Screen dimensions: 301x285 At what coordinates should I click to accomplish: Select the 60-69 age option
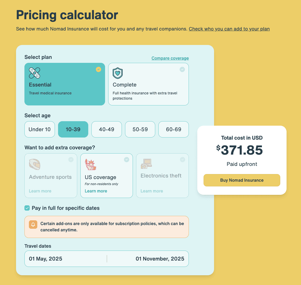[174, 129]
